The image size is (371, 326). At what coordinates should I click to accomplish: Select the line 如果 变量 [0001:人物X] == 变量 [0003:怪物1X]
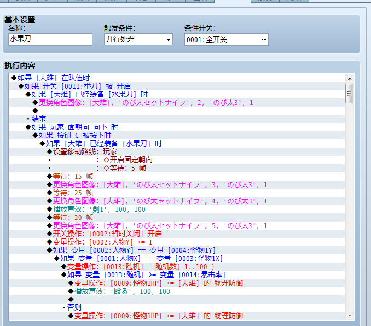click(177, 258)
